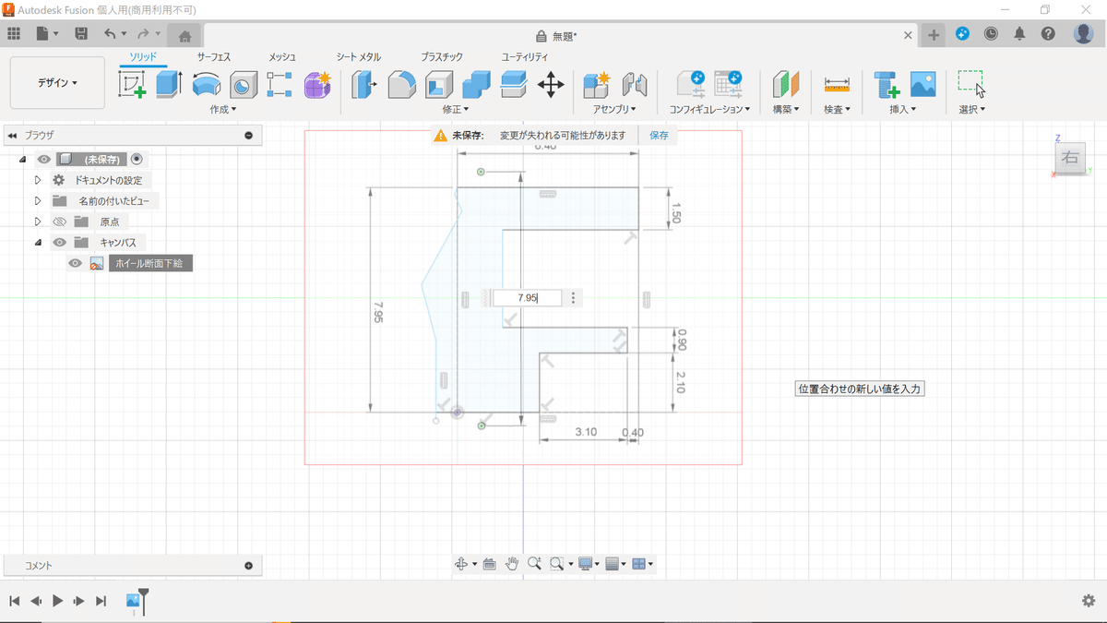Screen dimensions: 1107x623
Task: Switch to the プラスチック tab
Action: point(442,57)
